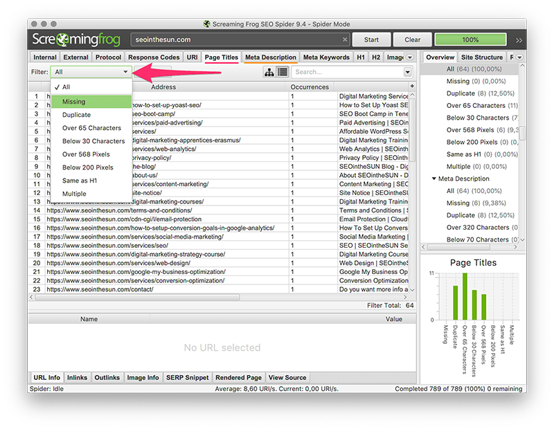
Task: Open the Site Structure tab
Action: tap(482, 57)
